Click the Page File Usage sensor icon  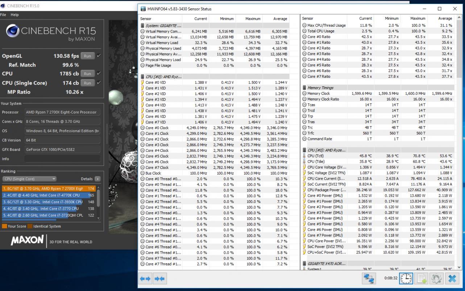142,65
